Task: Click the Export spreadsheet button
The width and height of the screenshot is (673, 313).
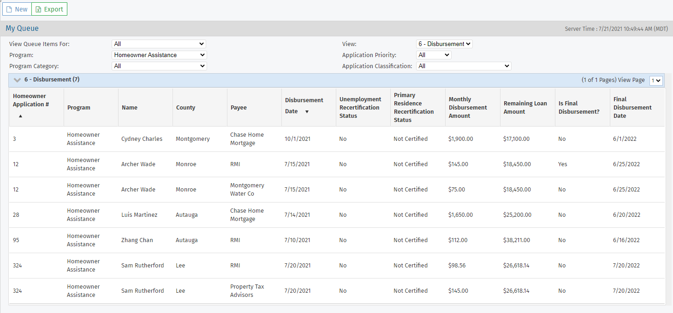Action: pos(49,9)
